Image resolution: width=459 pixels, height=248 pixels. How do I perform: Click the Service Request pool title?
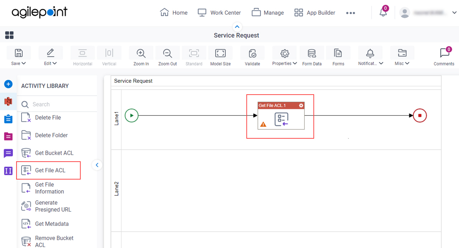(133, 81)
